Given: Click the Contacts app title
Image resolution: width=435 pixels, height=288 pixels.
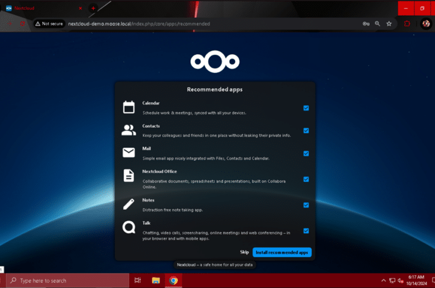Looking at the screenshot, I should coord(151,126).
